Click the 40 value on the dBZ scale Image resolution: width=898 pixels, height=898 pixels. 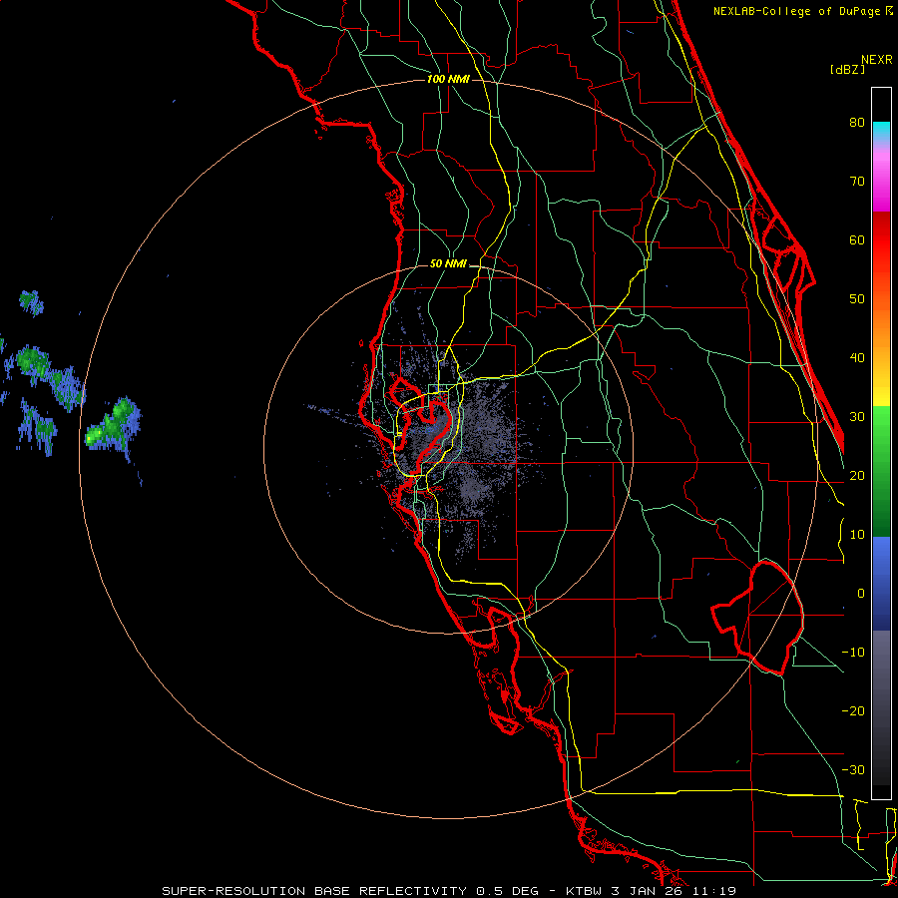857,358
